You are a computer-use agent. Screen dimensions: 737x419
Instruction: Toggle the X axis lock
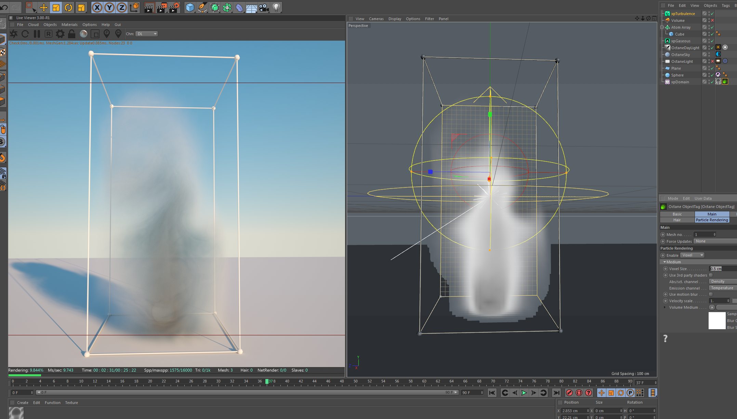coord(97,7)
